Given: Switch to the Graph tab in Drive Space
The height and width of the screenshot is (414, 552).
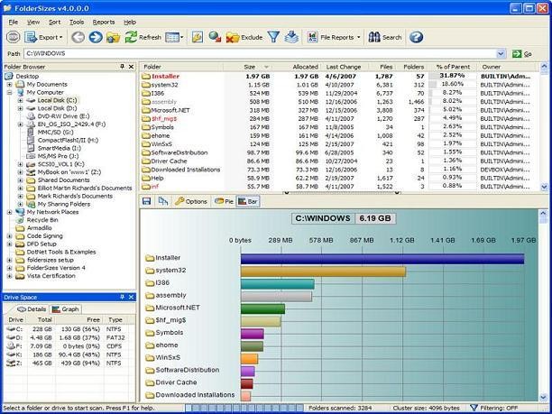Looking at the screenshot, I should click(x=66, y=309).
